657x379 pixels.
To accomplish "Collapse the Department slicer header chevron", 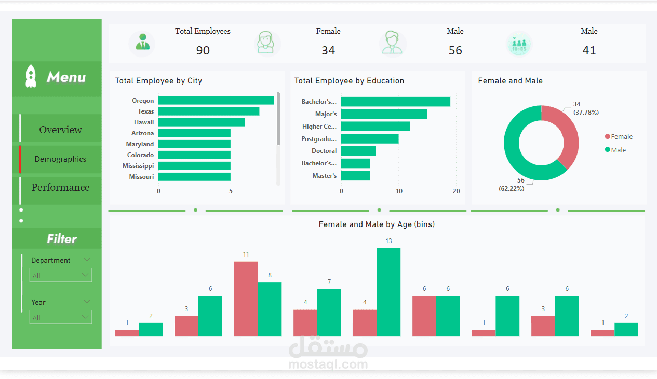I will (x=87, y=259).
